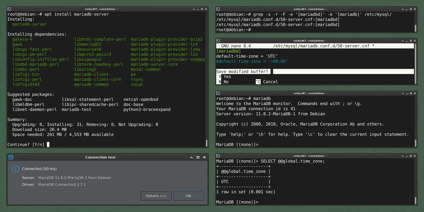Close the apt install terminal window
The height and width of the screenshot is (212, 424).
[x=206, y=9]
